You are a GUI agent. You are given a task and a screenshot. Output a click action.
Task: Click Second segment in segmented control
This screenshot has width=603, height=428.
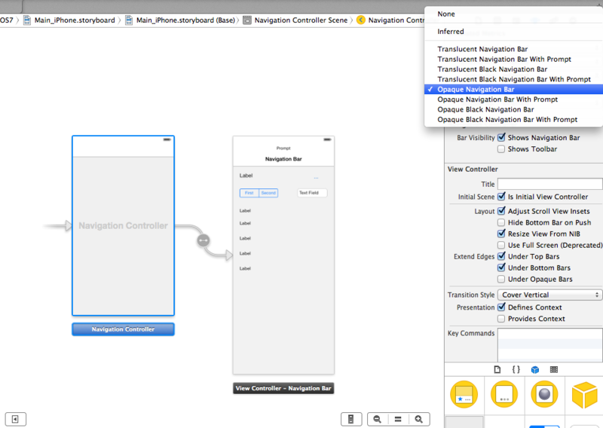point(268,193)
